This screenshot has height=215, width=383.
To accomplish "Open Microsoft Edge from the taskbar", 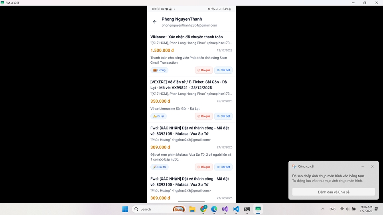I will 214,209.
